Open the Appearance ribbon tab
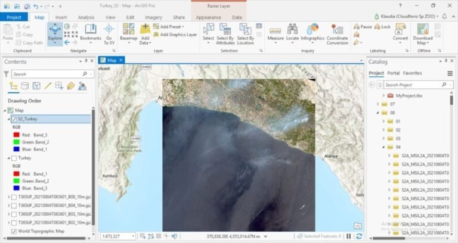Viewport: 458px width, 243px height. coord(208,17)
